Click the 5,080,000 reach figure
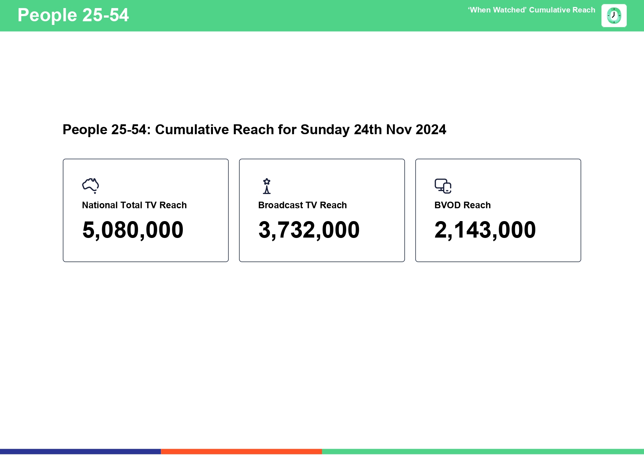This screenshot has width=644, height=455. click(133, 229)
